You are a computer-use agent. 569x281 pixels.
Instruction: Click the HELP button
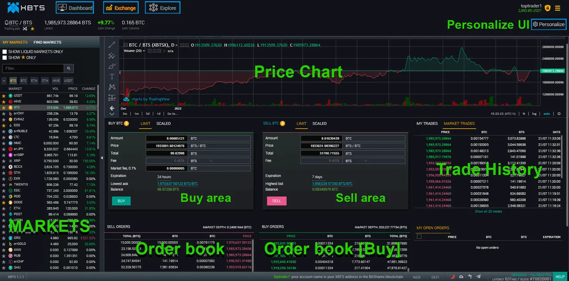coord(560,277)
